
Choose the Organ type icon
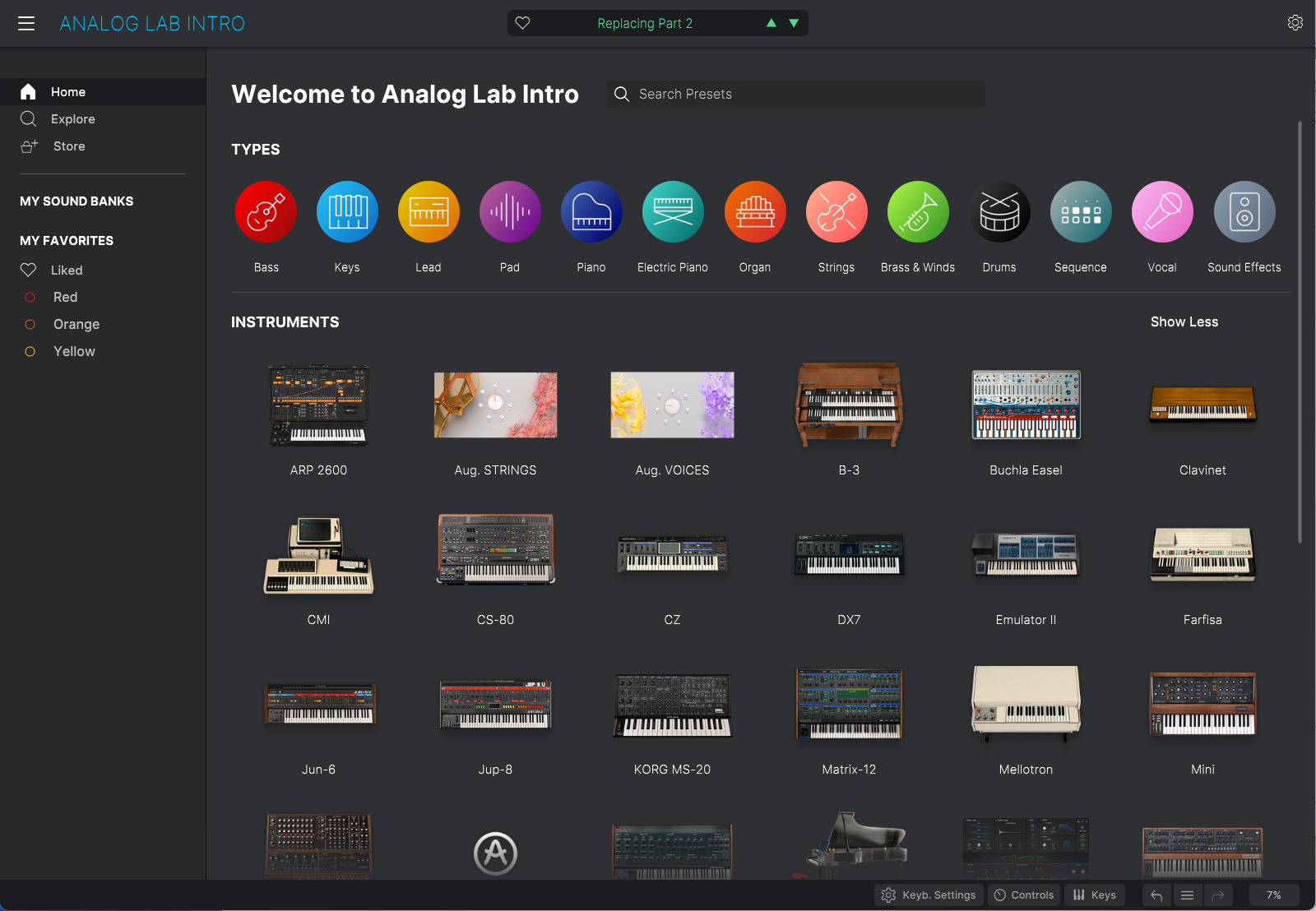pos(755,212)
